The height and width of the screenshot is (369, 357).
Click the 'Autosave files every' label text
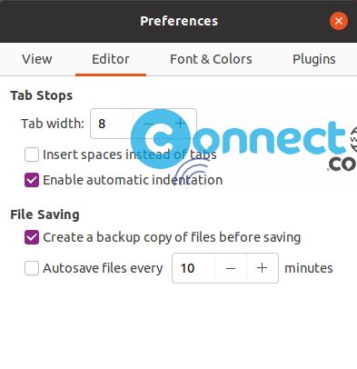click(x=103, y=268)
